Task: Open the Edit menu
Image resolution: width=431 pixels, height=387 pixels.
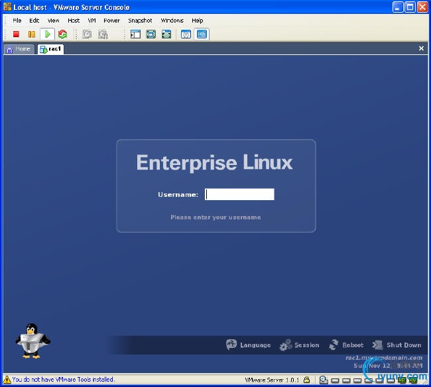Action: tap(34, 21)
